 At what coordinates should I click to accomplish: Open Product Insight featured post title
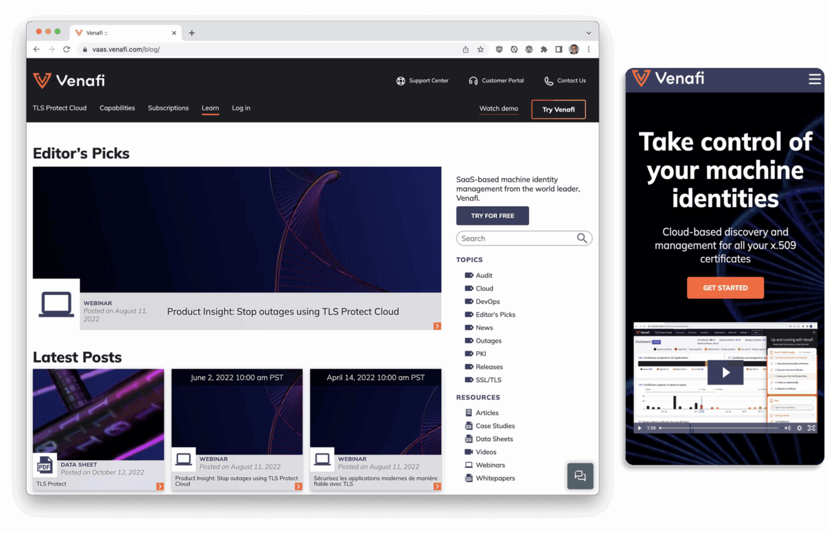point(283,312)
